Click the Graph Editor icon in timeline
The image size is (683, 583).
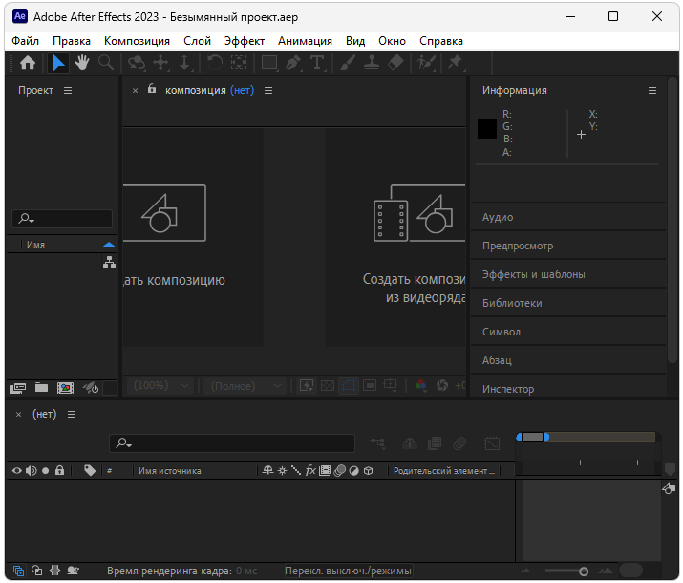point(492,443)
